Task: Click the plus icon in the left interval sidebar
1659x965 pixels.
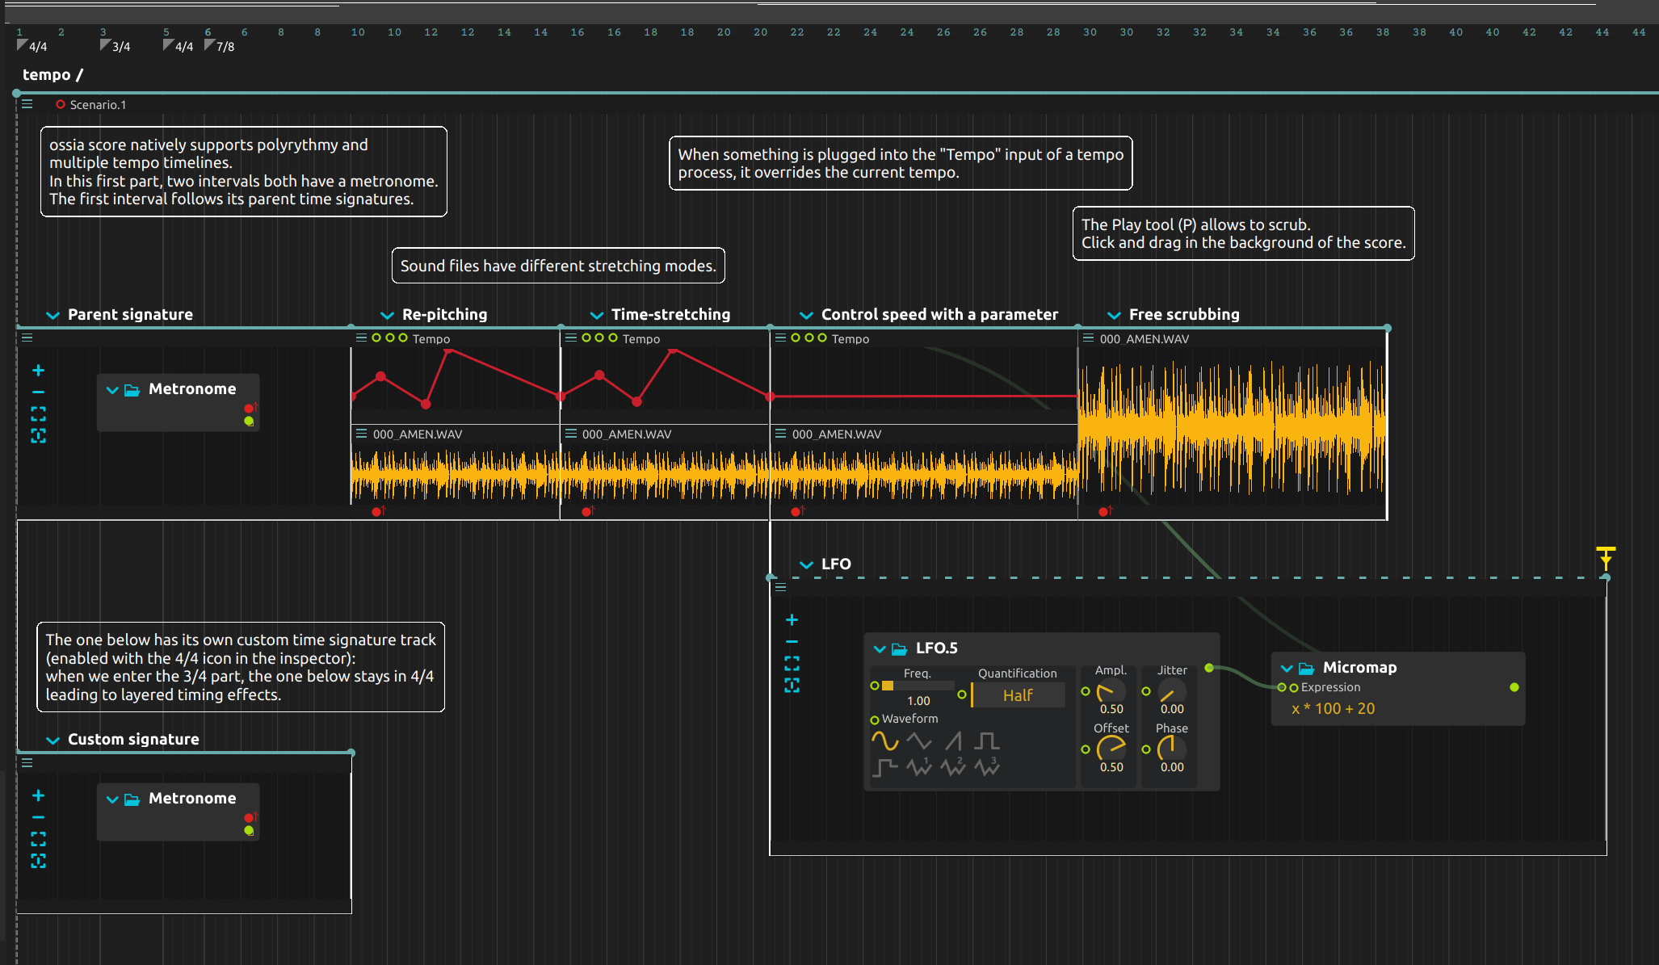Action: [38, 370]
